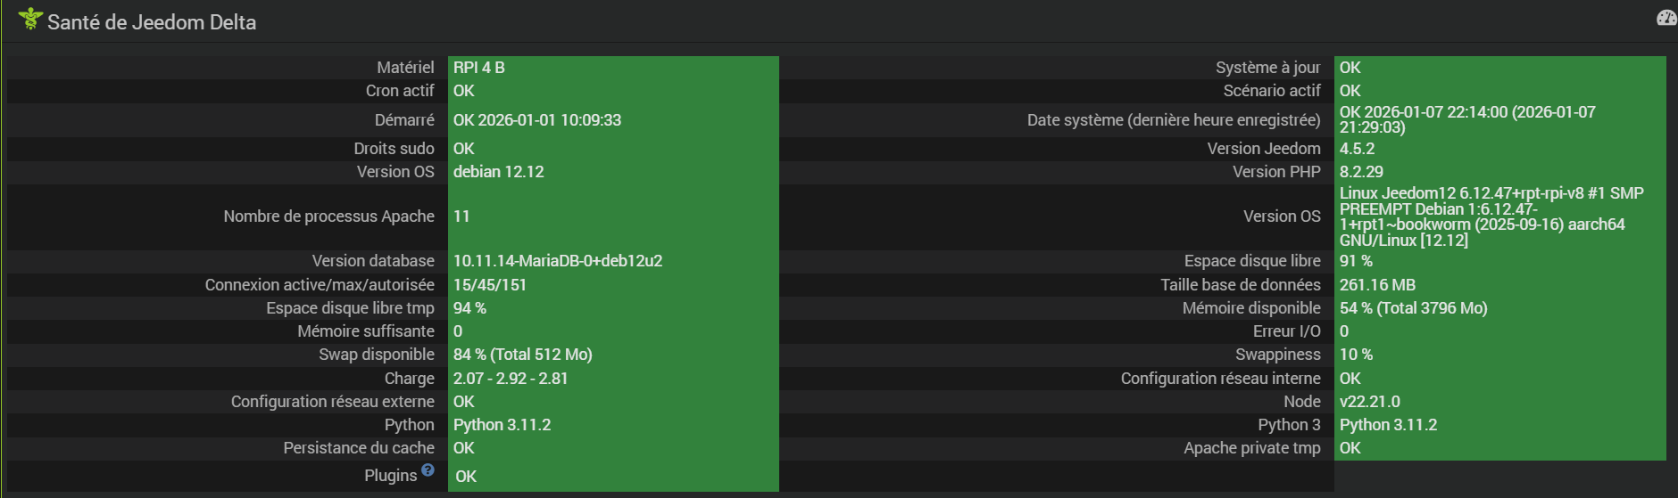Click the connexion value 15/45/151
The width and height of the screenshot is (1678, 498).
coord(490,285)
